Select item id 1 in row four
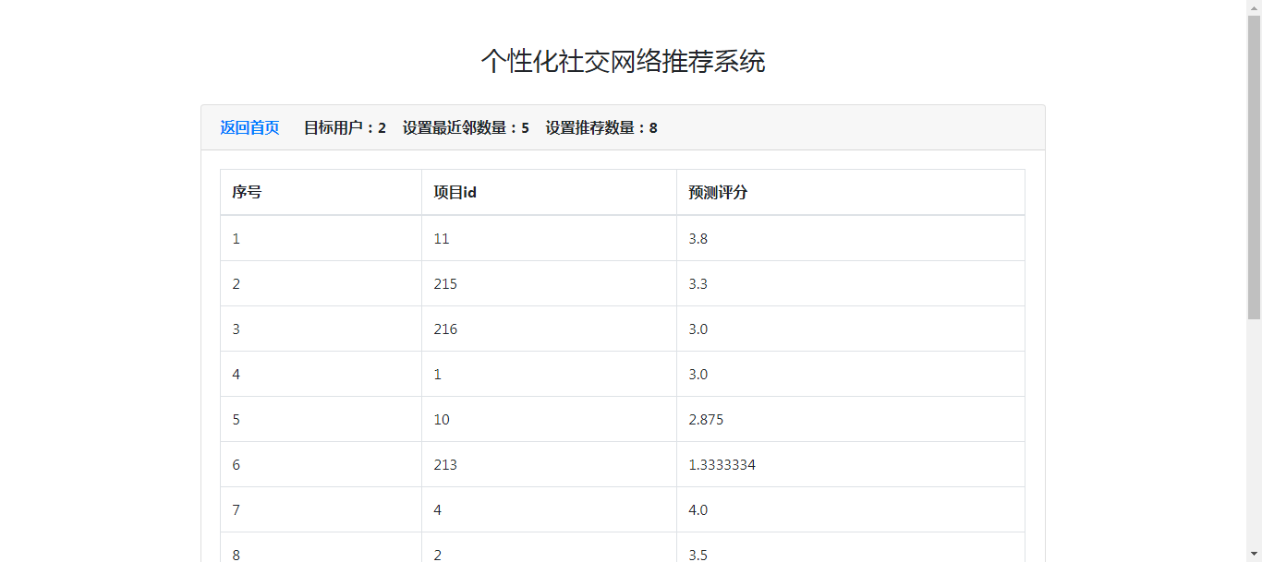The width and height of the screenshot is (1262, 562). (549, 374)
